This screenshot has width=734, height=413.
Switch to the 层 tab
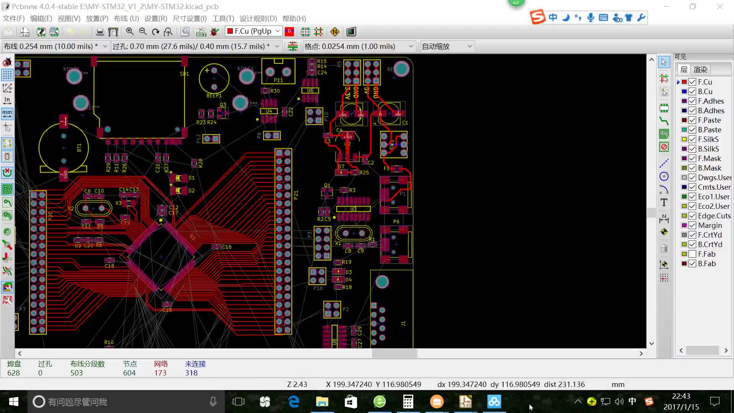click(x=684, y=70)
